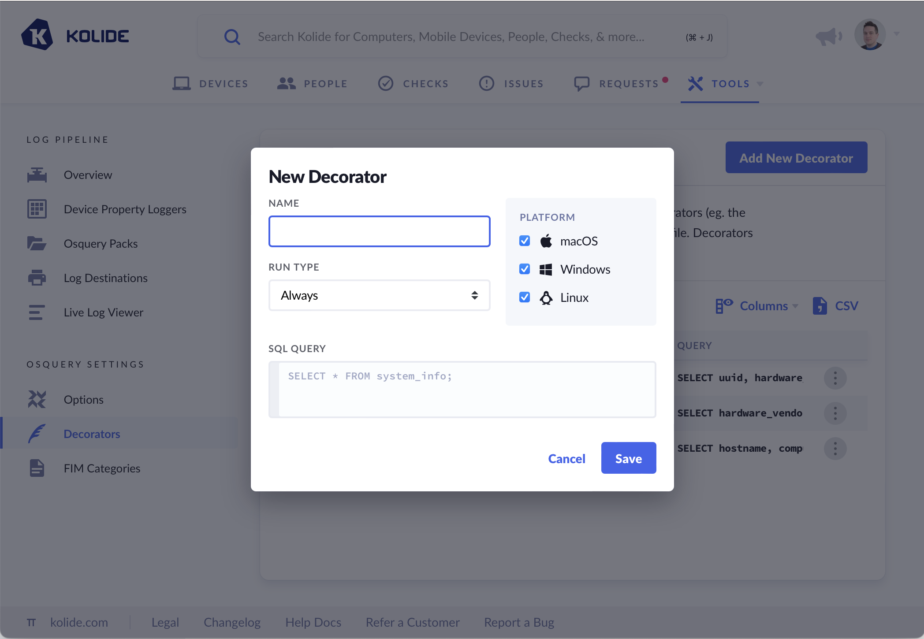Switch to the Devices tab
Screen dimensions: 924x639
tap(210, 84)
